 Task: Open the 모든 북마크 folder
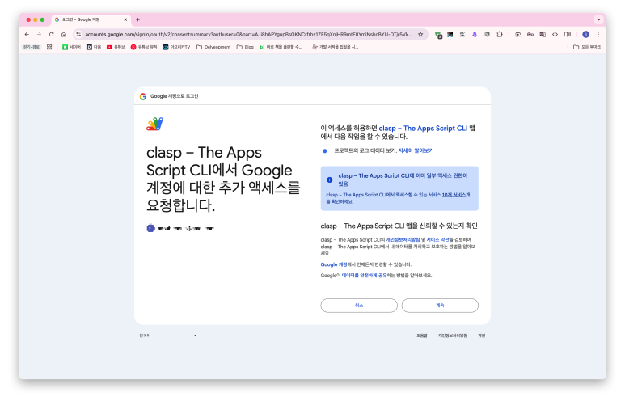pyautogui.click(x=586, y=47)
